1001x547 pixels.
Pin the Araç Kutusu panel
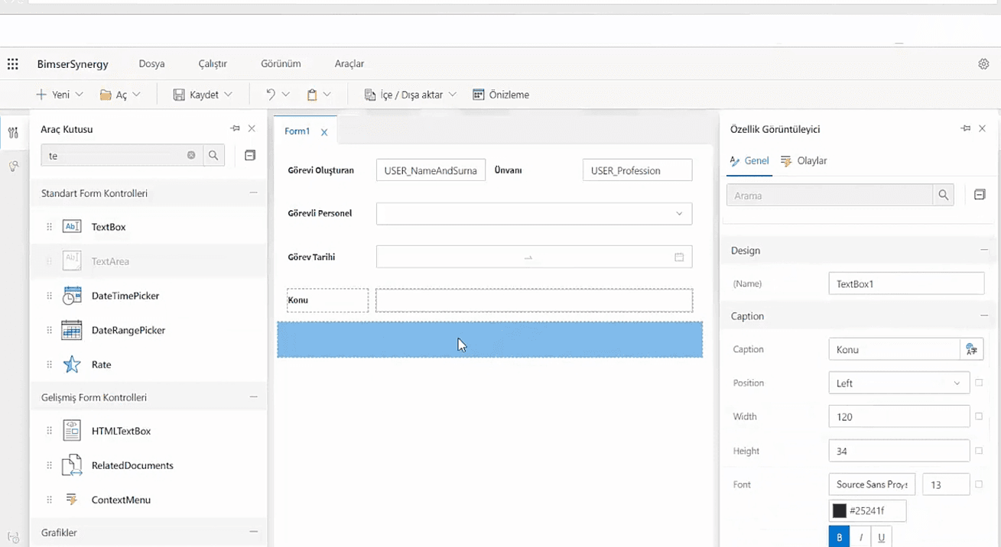(x=235, y=128)
